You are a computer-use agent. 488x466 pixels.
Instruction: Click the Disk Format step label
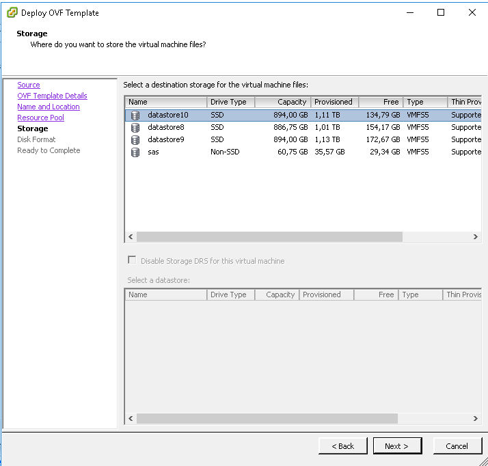36,139
